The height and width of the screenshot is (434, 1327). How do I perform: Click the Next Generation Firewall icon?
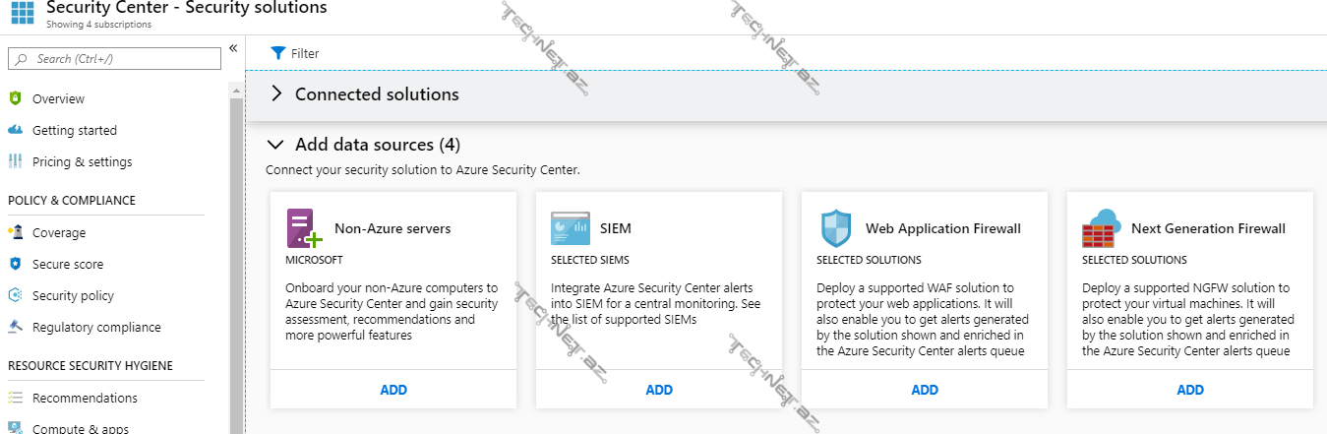click(1102, 228)
